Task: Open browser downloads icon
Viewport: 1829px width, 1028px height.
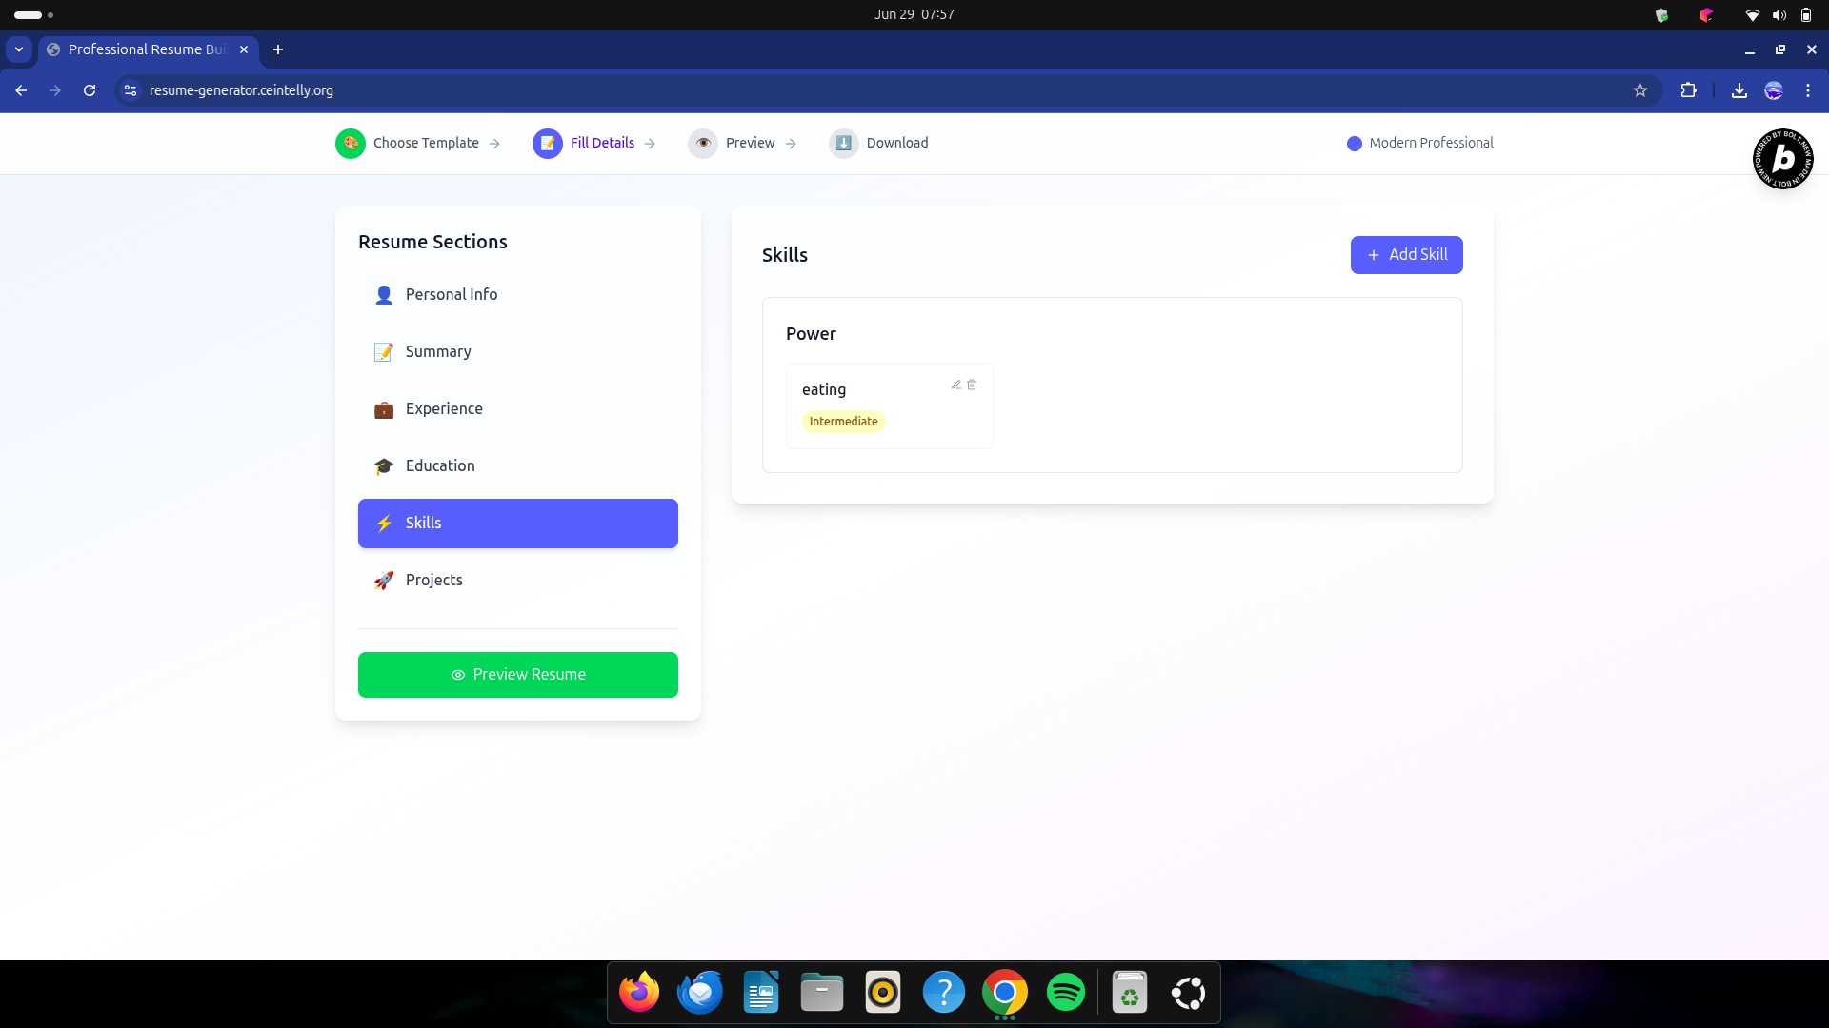Action: (x=1739, y=90)
